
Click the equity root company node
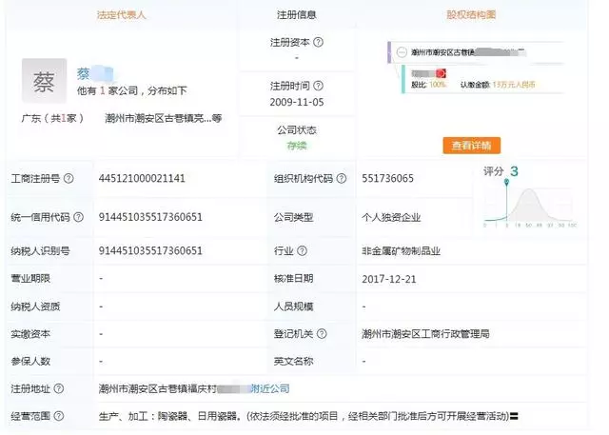click(476, 52)
